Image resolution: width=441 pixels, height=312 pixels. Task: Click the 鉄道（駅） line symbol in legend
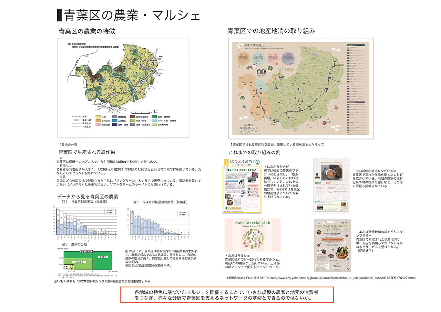pyautogui.click(x=76, y=120)
